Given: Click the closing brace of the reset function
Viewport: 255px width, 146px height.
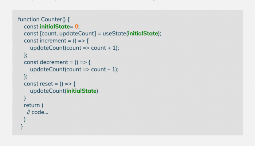Looking at the screenshot, I should click(x=25, y=98).
